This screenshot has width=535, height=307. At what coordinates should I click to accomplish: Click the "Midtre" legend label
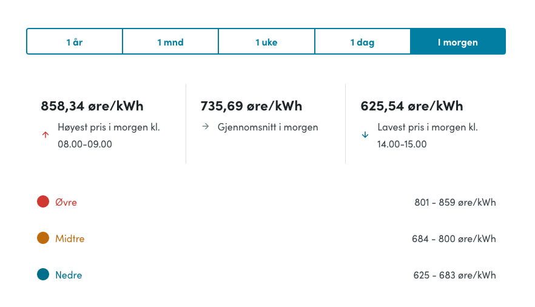70,238
